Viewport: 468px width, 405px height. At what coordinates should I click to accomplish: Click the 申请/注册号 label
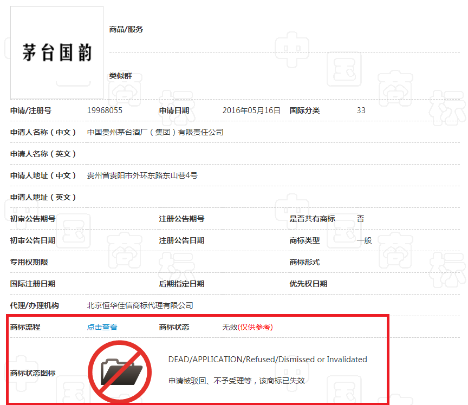[x=31, y=110]
